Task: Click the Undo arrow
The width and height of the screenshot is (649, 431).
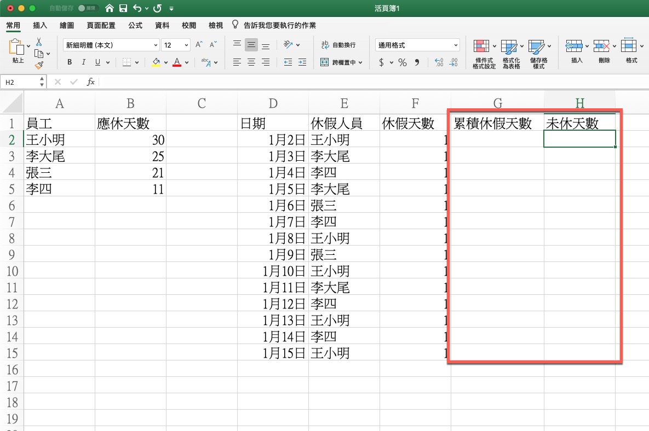Action: click(x=137, y=8)
